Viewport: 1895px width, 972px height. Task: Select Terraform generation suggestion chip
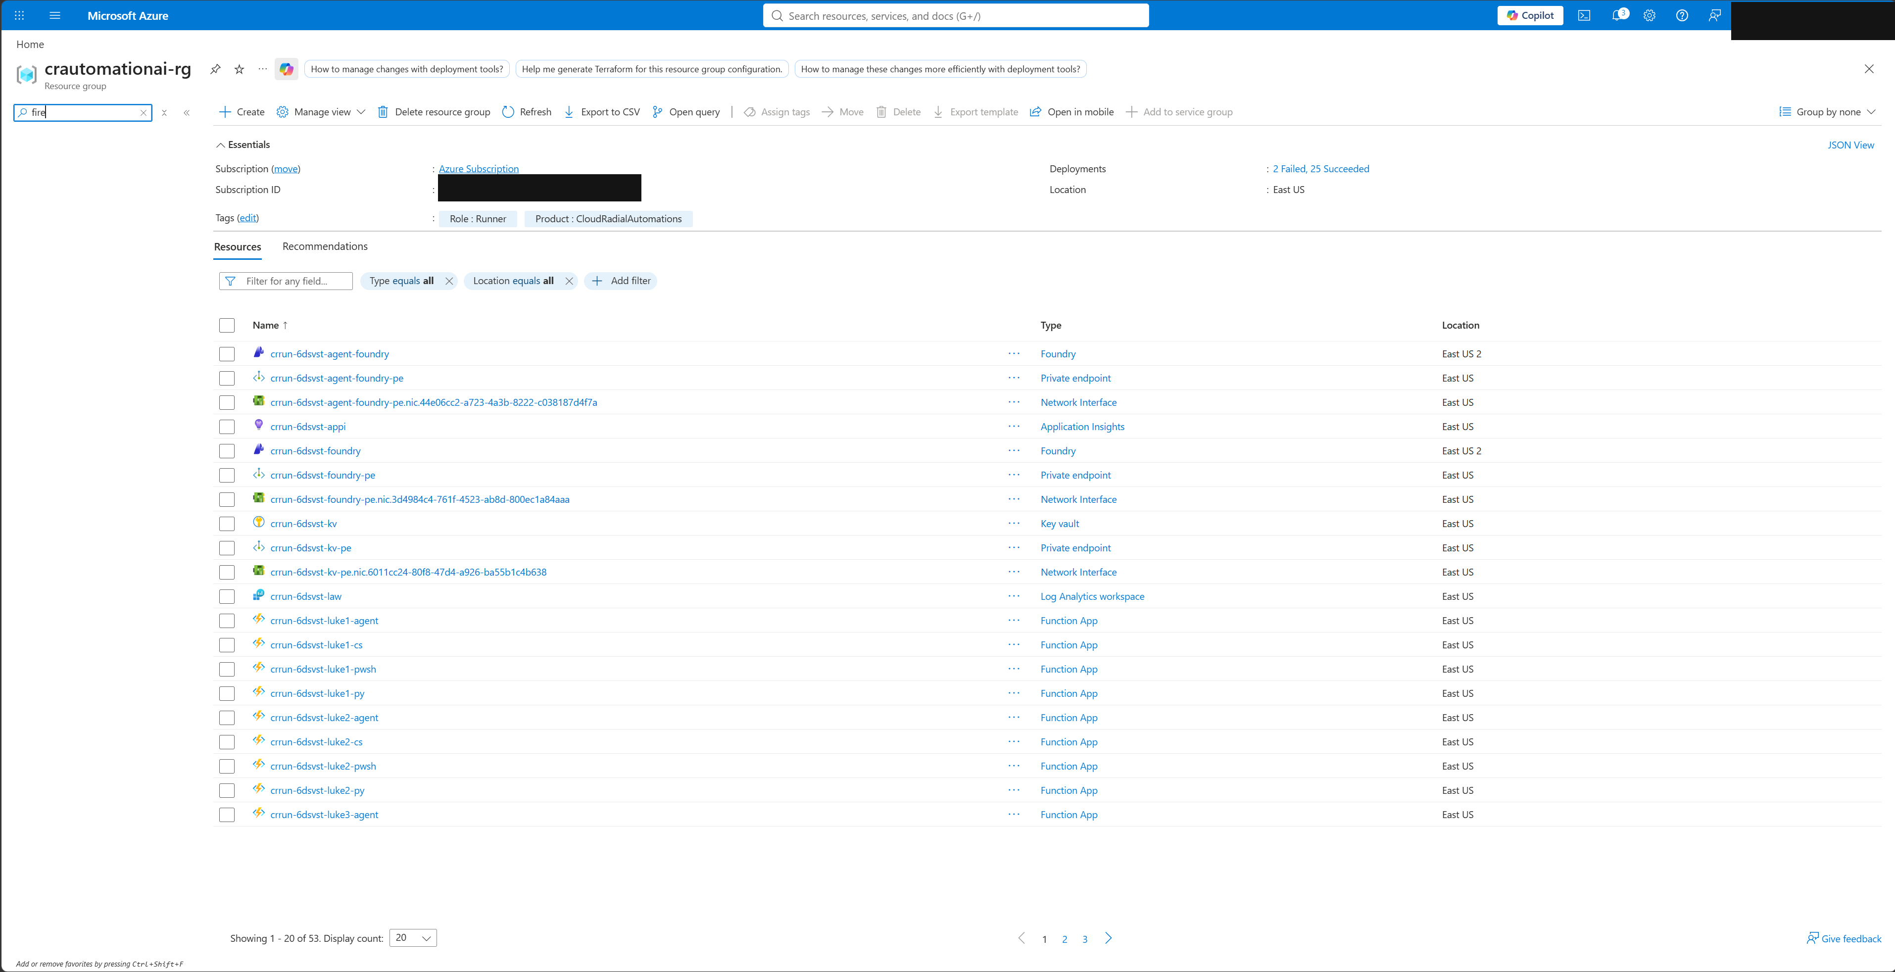point(652,69)
